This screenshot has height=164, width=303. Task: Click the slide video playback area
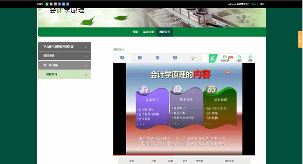pos(184,109)
